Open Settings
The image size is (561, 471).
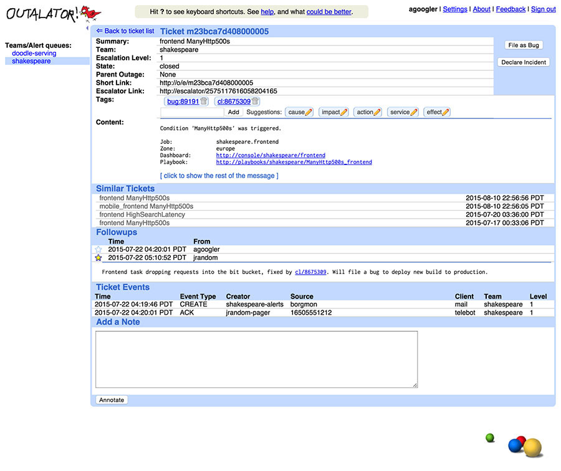click(x=455, y=9)
